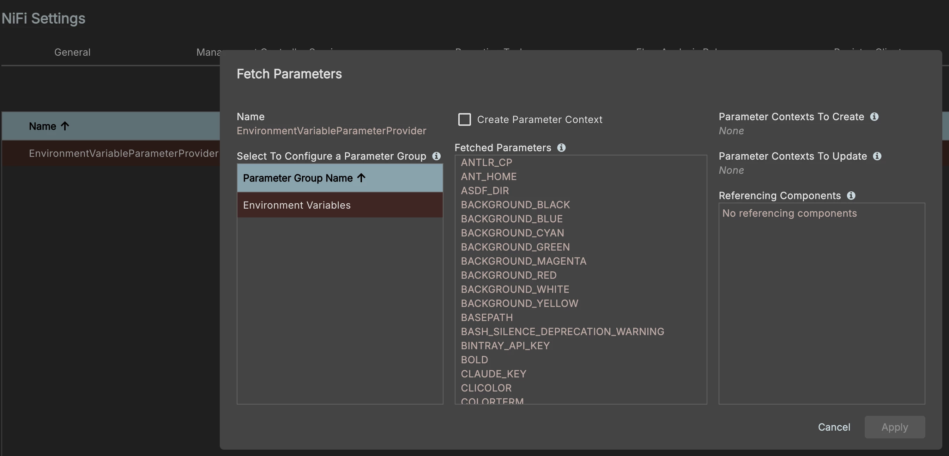Click info icon beside Parameter Contexts To Create
This screenshot has width=949, height=456.
[874, 117]
